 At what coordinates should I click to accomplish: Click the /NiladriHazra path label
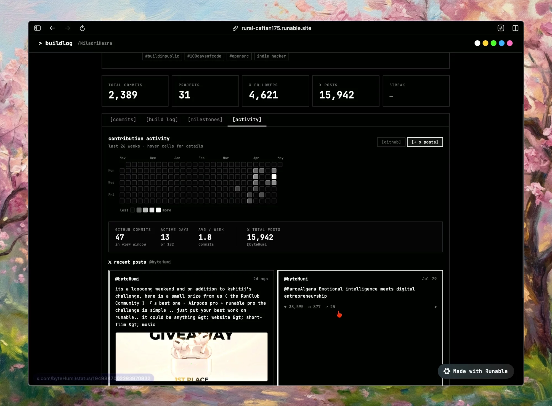tap(95, 43)
